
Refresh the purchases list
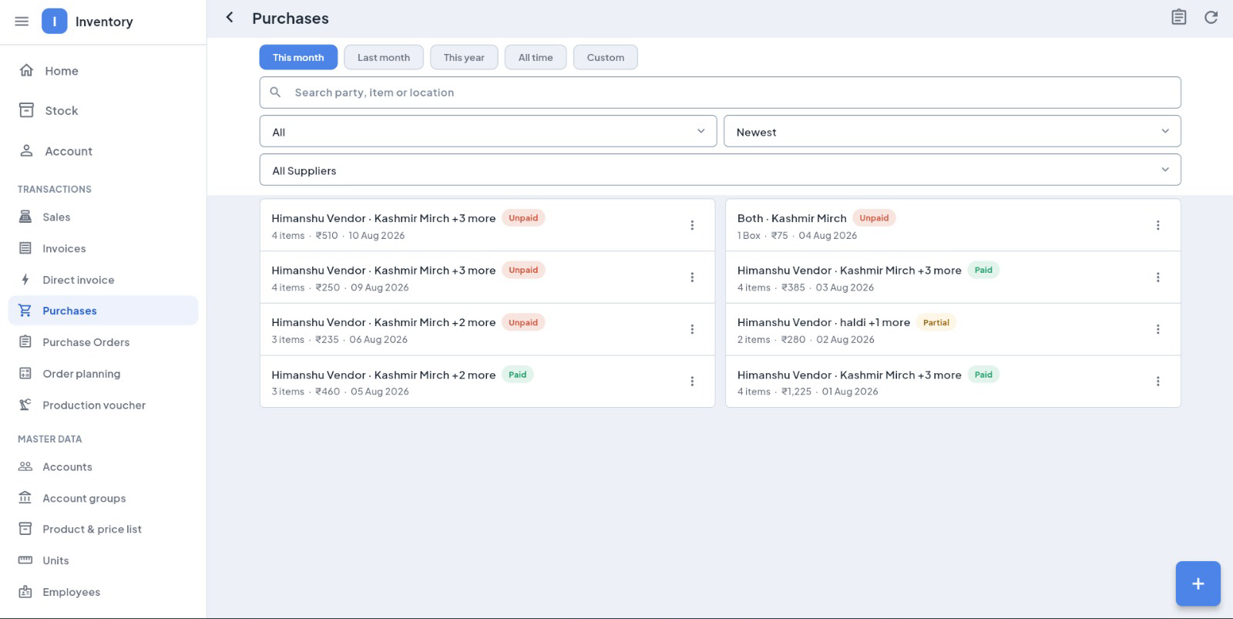point(1211,17)
